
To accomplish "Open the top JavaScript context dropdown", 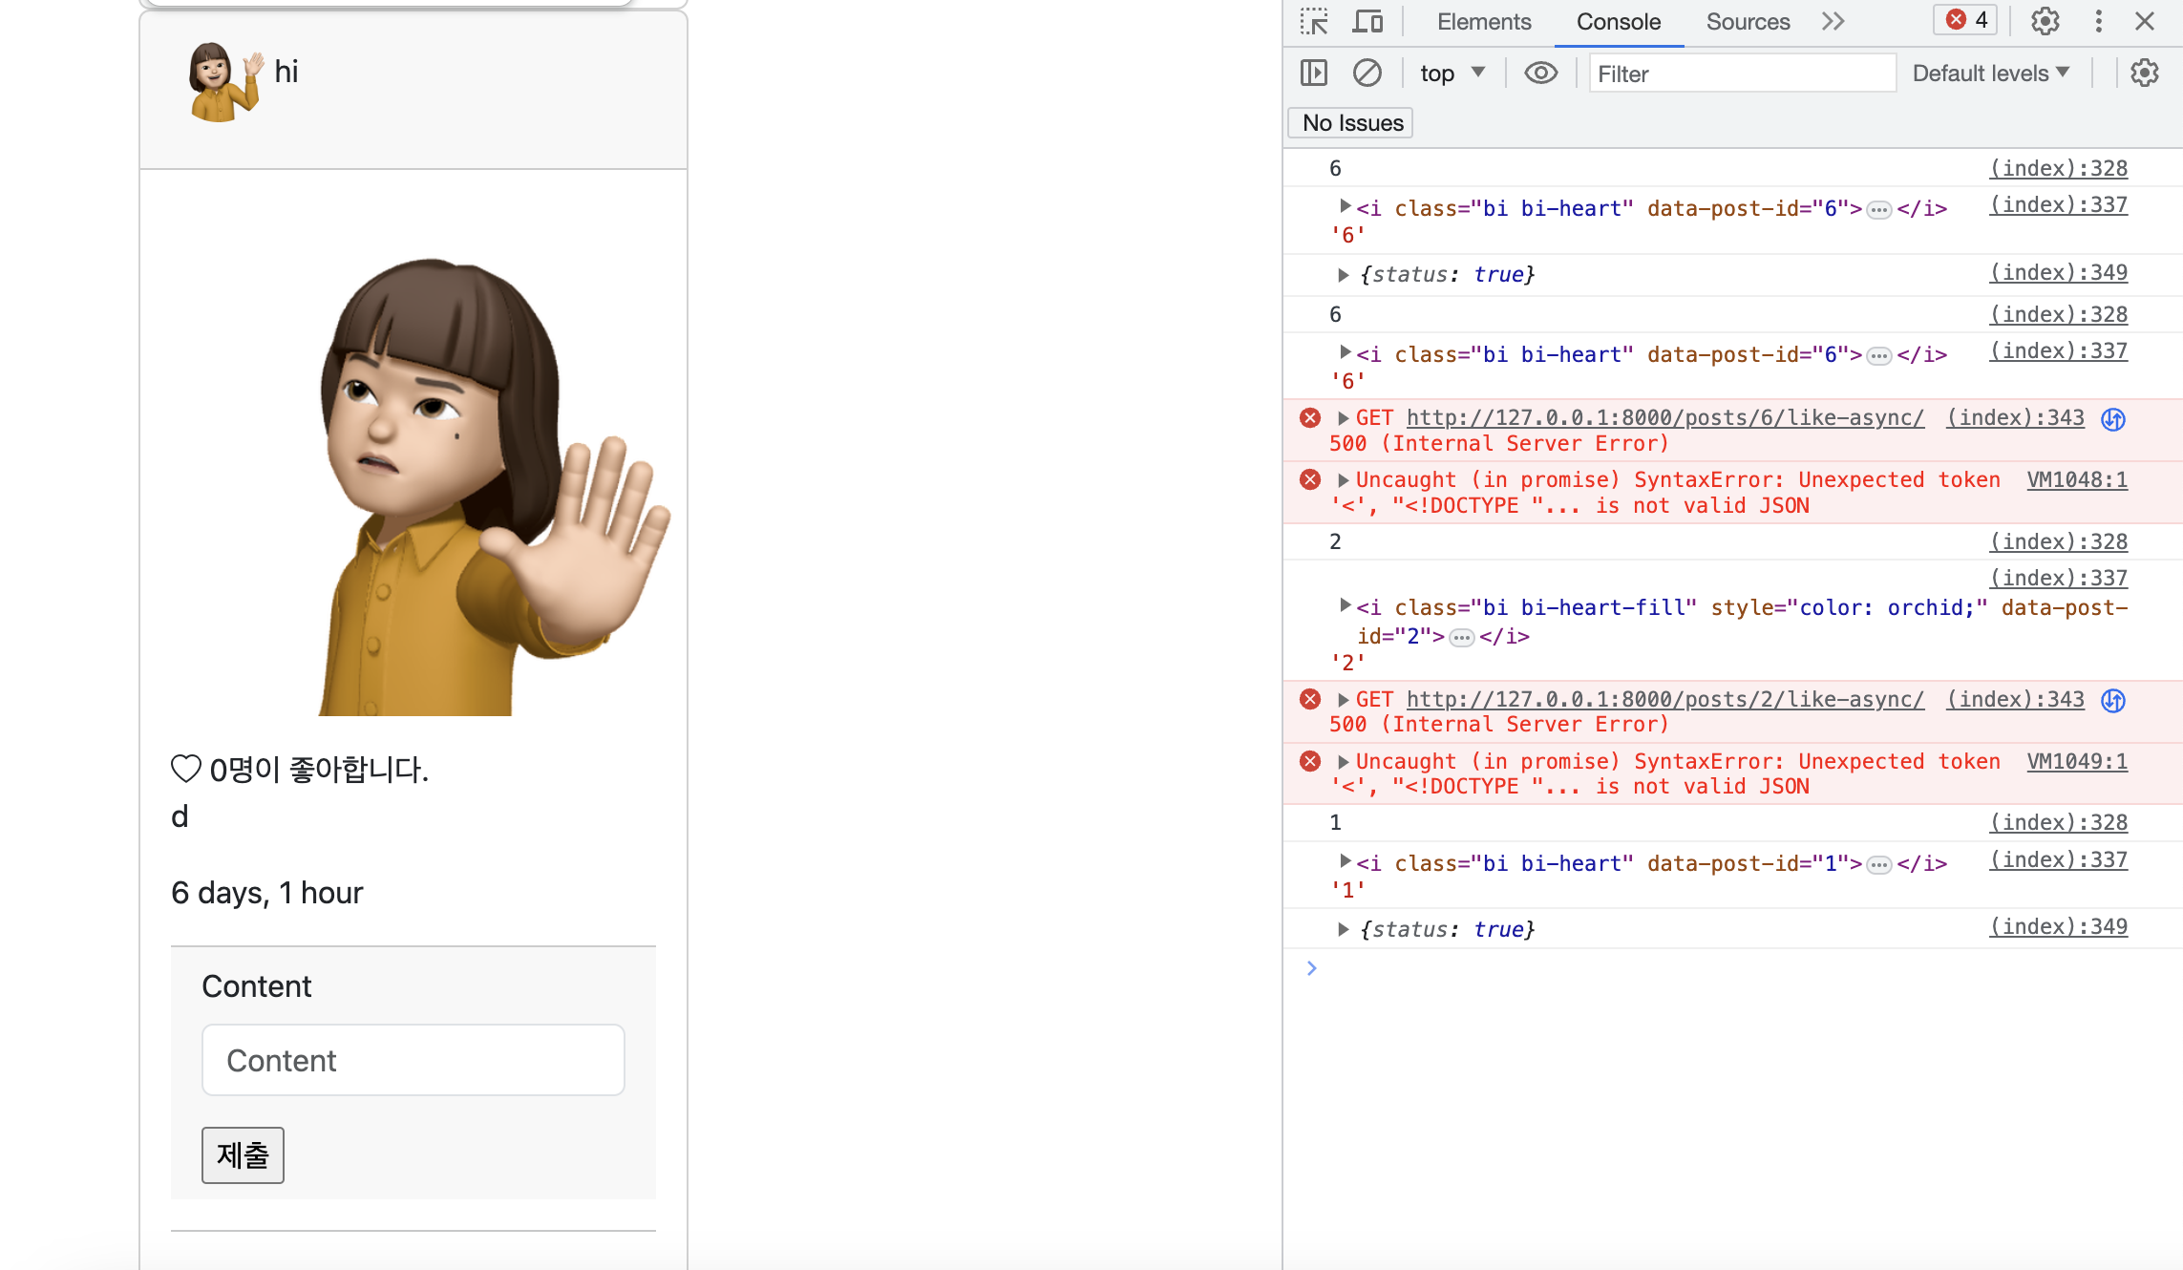I will click(x=1452, y=73).
